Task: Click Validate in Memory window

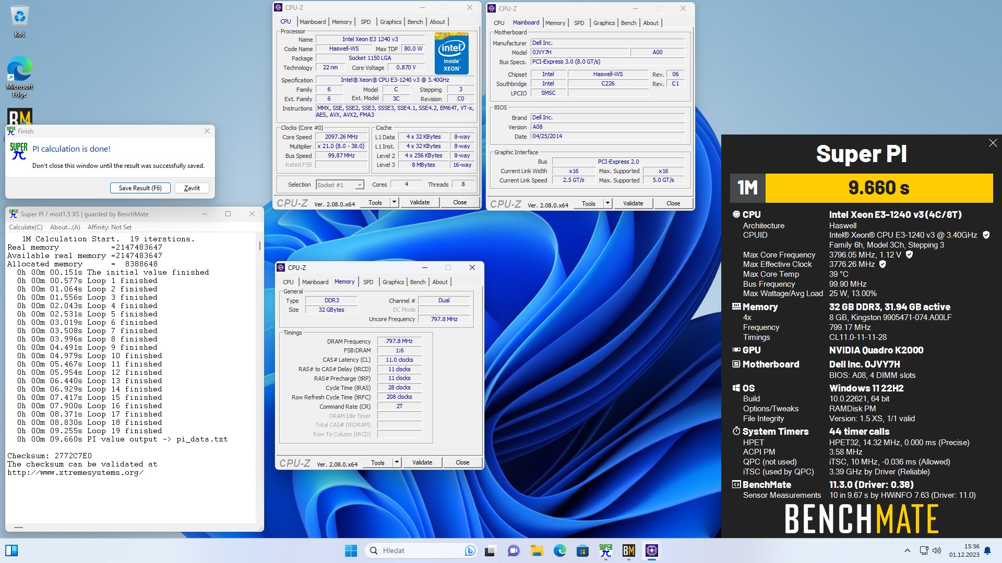Action: coord(422,462)
